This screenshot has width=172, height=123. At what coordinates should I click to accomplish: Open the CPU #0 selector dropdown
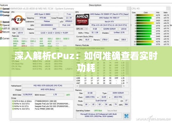pyautogui.click(x=18, y=29)
